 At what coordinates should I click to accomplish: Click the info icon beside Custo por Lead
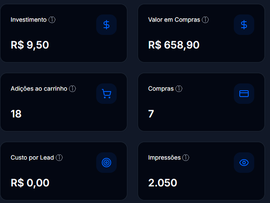coord(59,158)
